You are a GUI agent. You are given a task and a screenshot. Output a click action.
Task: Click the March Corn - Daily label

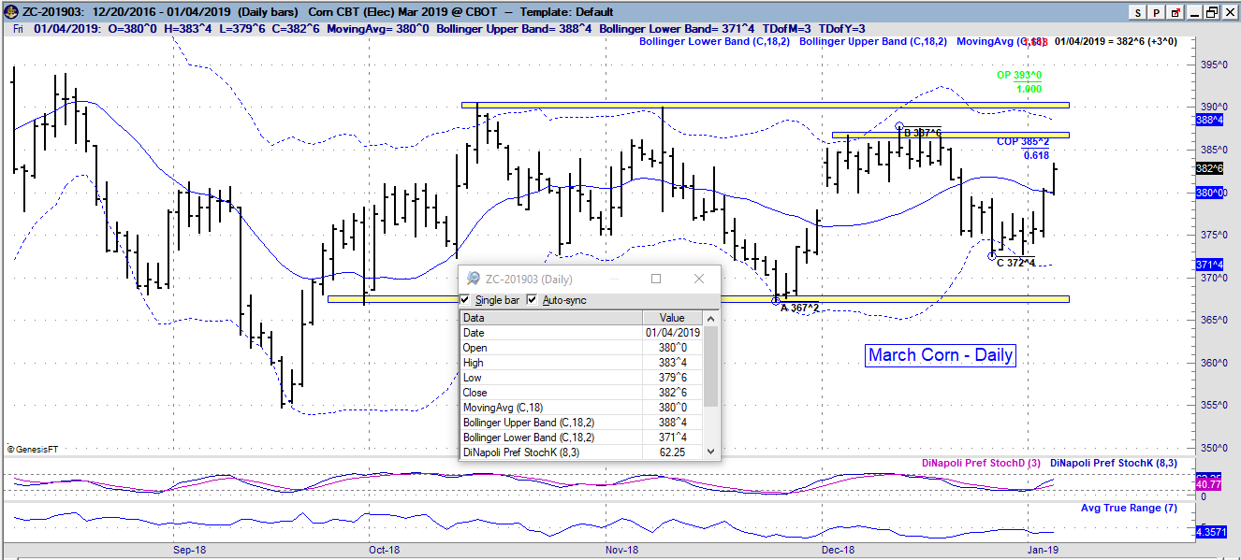(940, 355)
